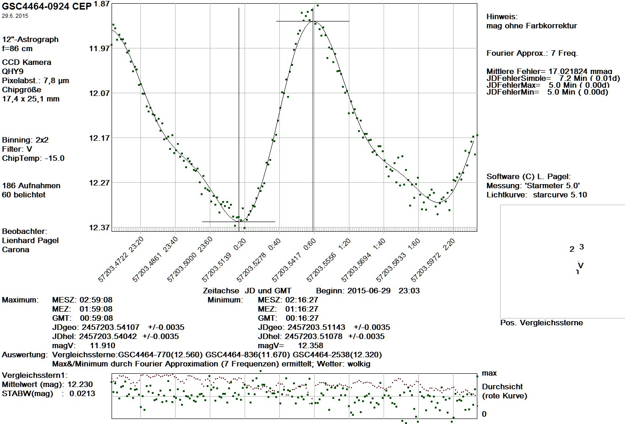Click 'Fourier Approx.: 7 Freq.' text

tap(532, 53)
